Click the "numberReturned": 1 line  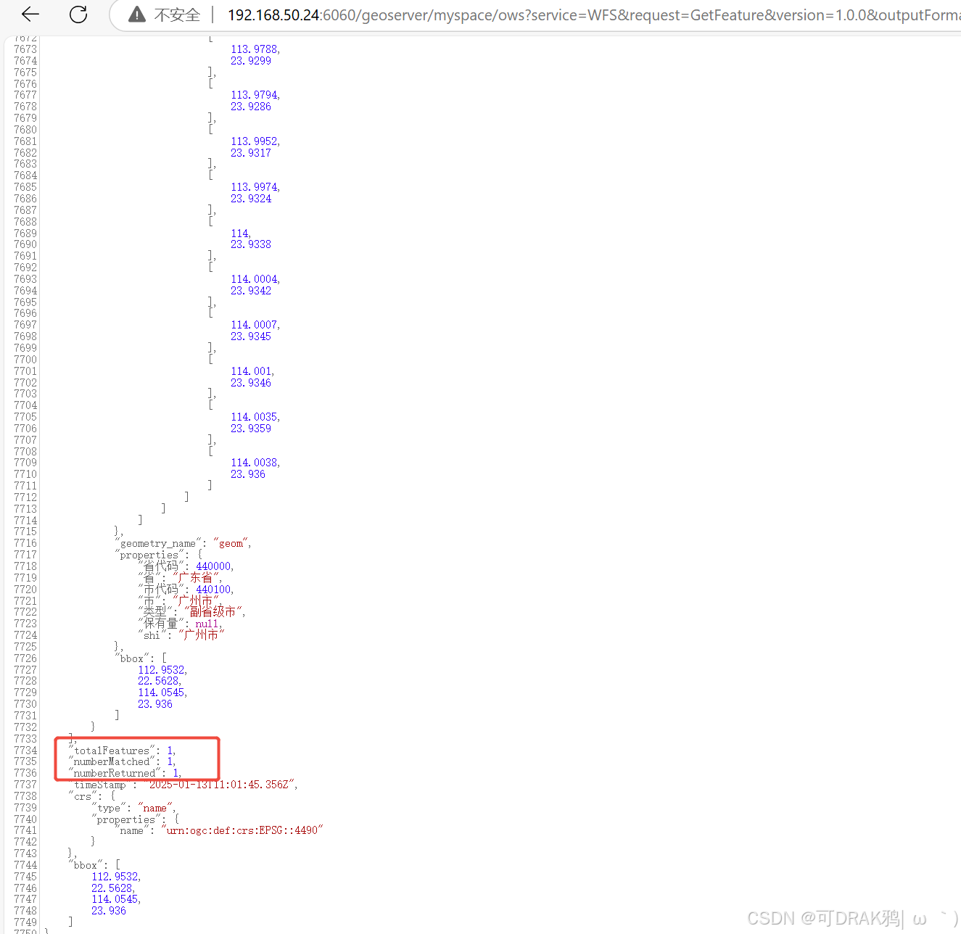125,773
